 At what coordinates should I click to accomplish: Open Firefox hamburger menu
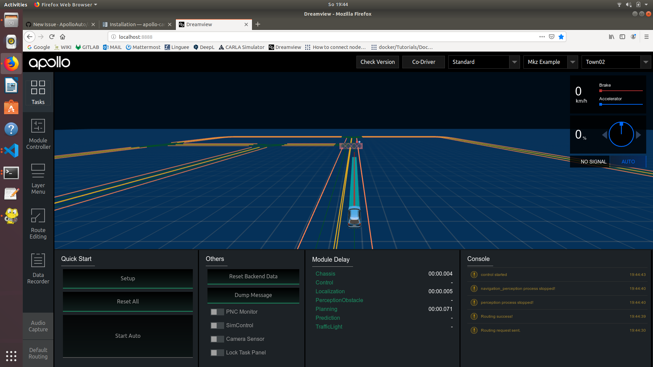tap(647, 37)
